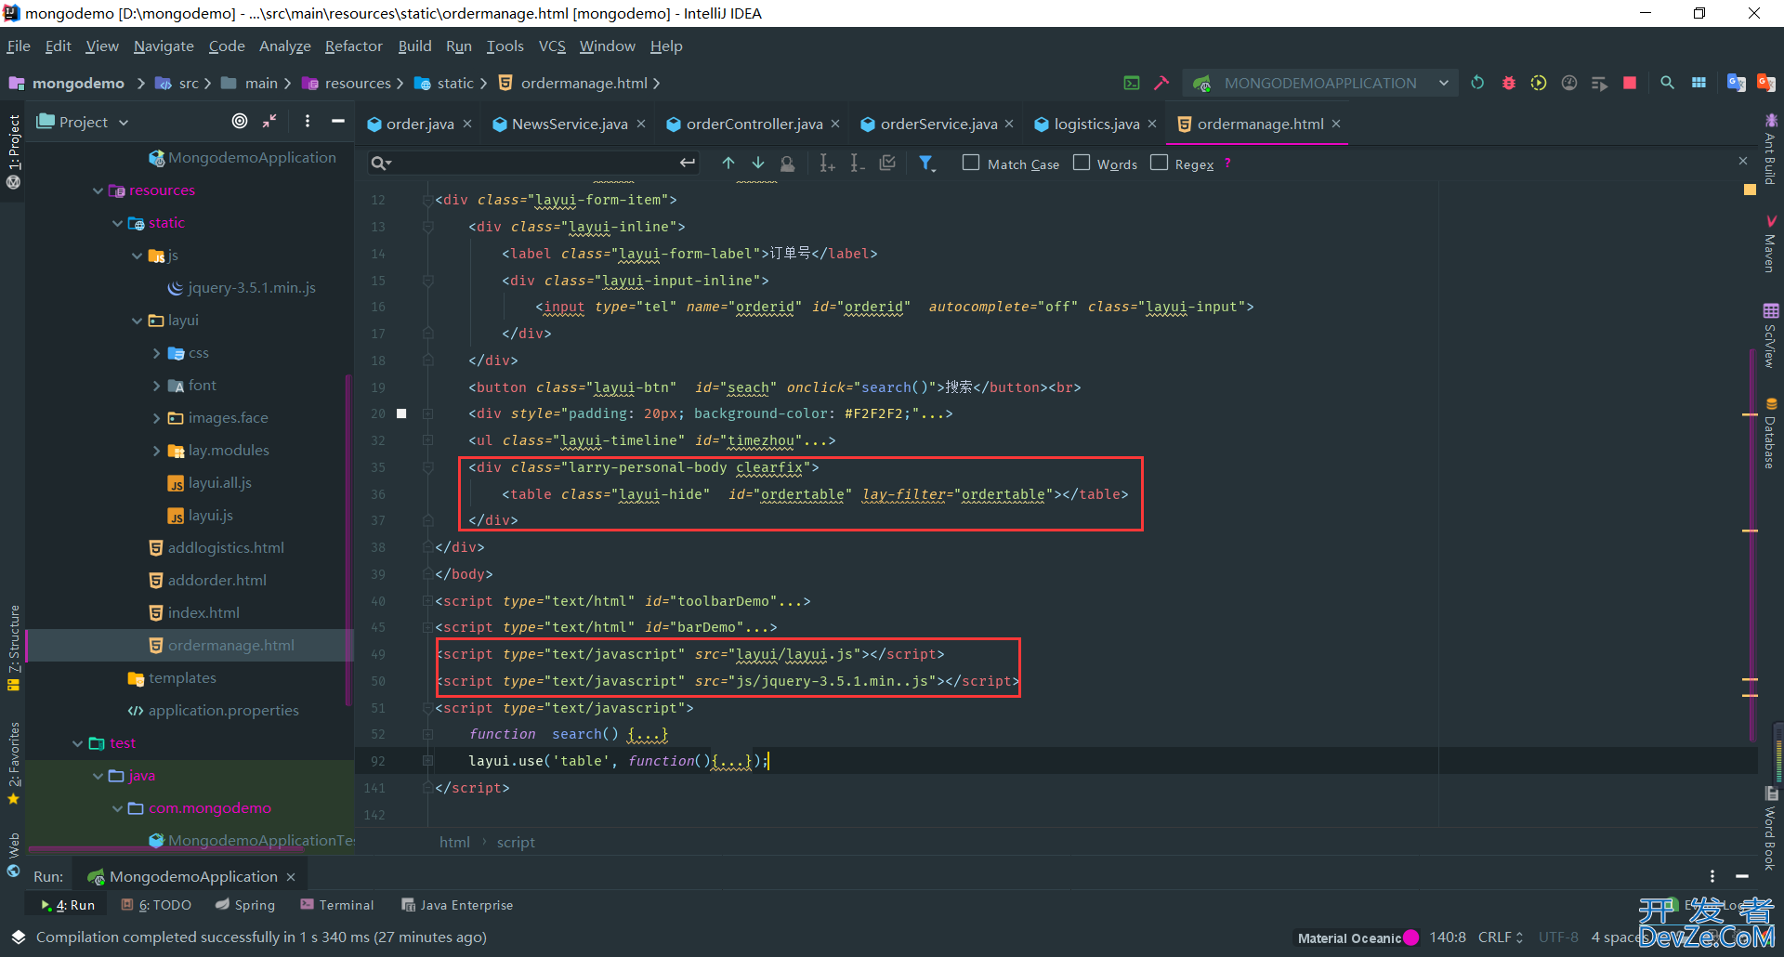The width and height of the screenshot is (1784, 957).
Task: Open the Maven tool window
Action: click(1770, 244)
